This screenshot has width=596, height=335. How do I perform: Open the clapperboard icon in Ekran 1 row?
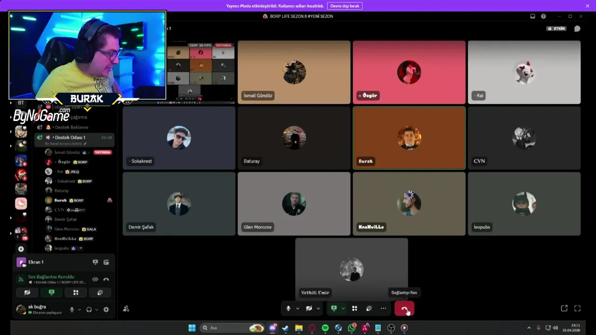[x=106, y=262]
